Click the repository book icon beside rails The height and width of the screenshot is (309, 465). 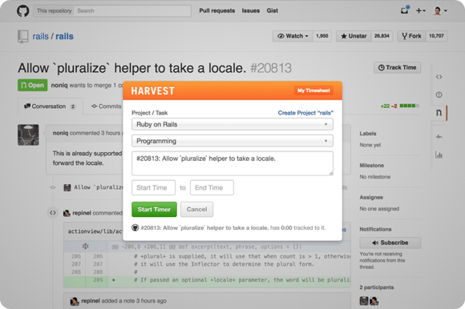coord(22,36)
